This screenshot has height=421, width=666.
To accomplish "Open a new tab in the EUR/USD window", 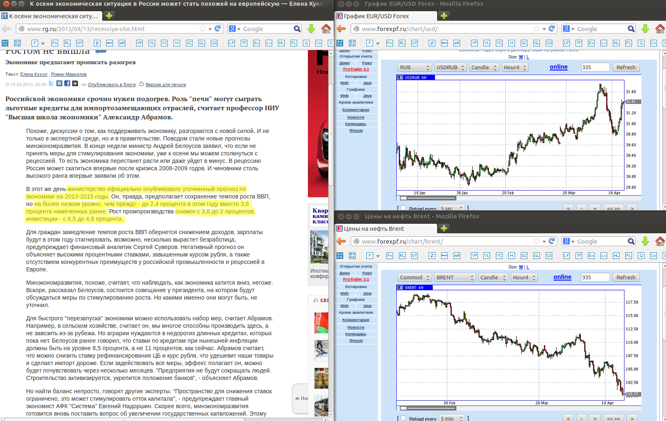I will 444,16.
